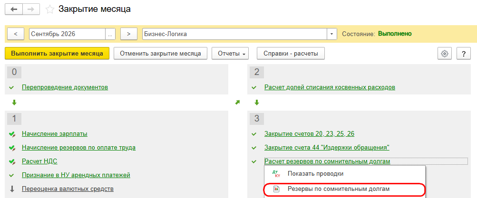The image size is (477, 198).
Task: Open 'Расчет долей списания косвенных расходов' link
Action: 330,87
